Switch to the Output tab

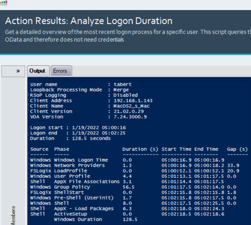38,71
